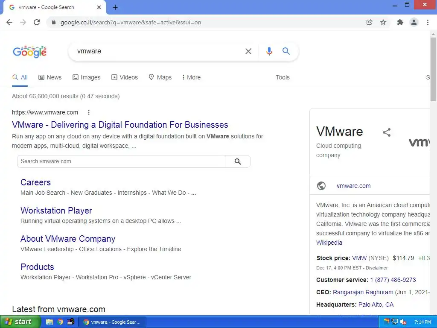Open the Workstation Player sitelink
The height and width of the screenshot is (328, 437).
click(56, 211)
